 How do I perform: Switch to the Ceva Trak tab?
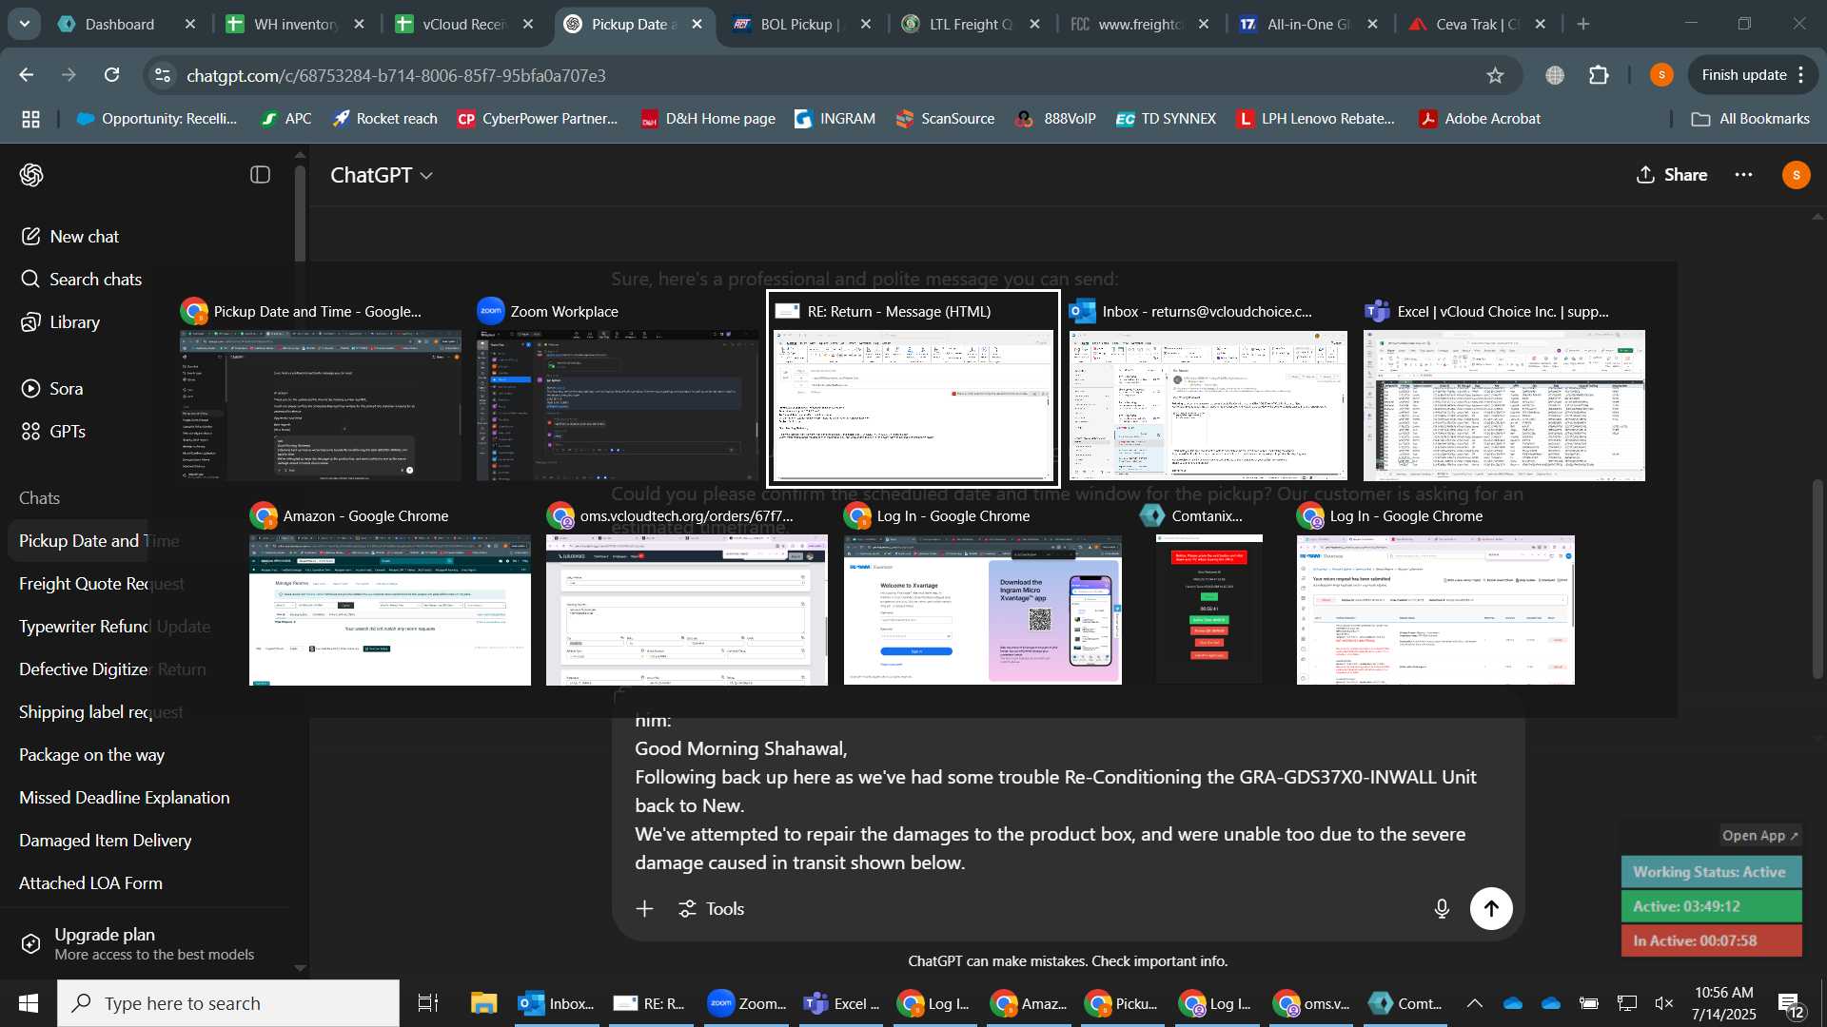[1476, 24]
